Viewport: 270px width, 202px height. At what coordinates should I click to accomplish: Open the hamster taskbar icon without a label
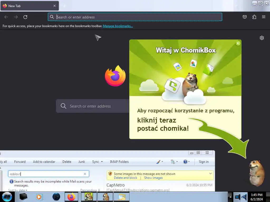[x=105, y=197]
